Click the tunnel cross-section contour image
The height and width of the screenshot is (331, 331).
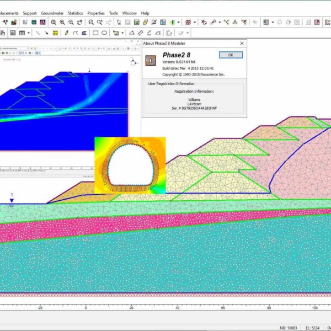click(x=130, y=165)
